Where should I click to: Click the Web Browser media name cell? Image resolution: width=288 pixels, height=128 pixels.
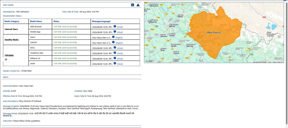(x=40, y=27)
